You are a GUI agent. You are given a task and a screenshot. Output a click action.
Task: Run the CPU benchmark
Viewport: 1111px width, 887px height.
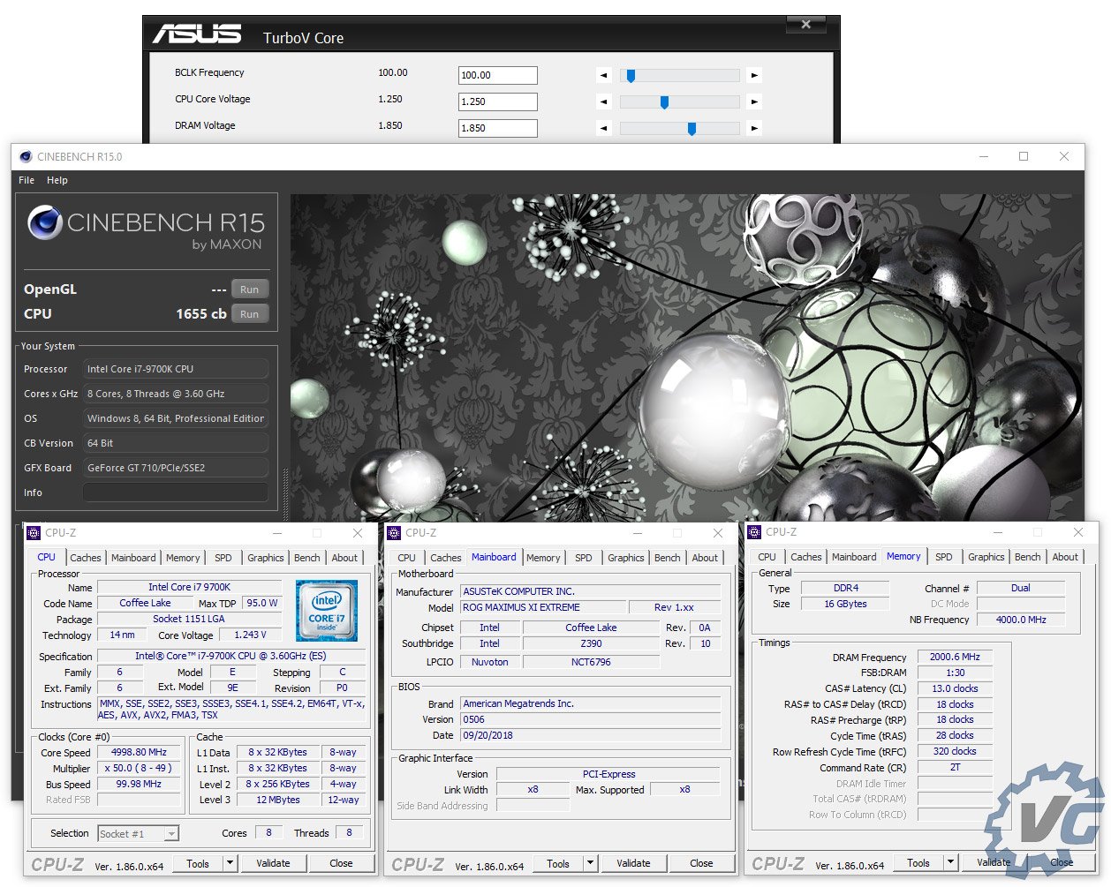250,314
